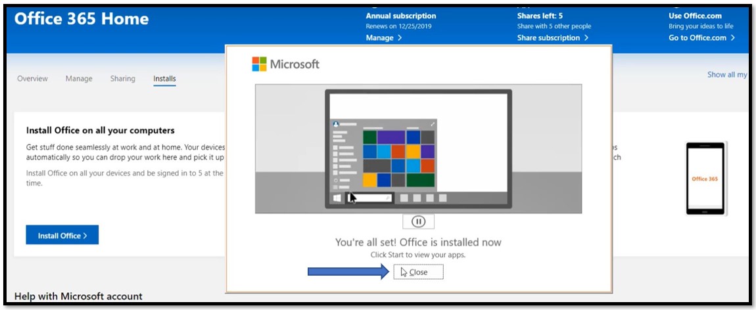Click "You're all set! Office is installed now" text

418,242
